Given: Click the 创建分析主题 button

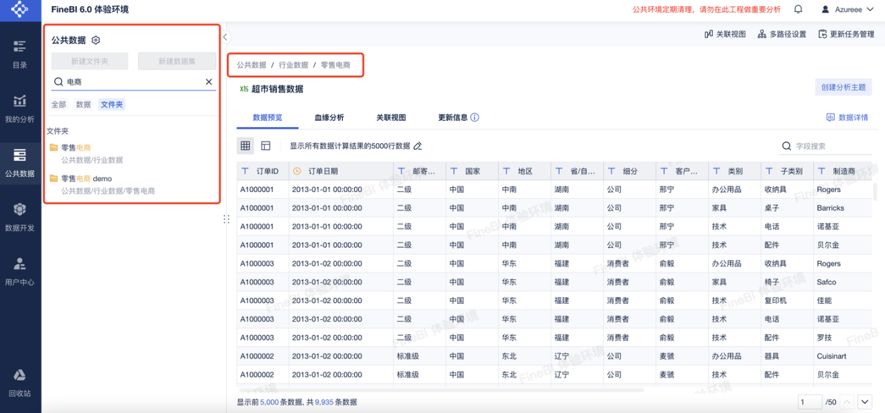Looking at the screenshot, I should pos(843,87).
